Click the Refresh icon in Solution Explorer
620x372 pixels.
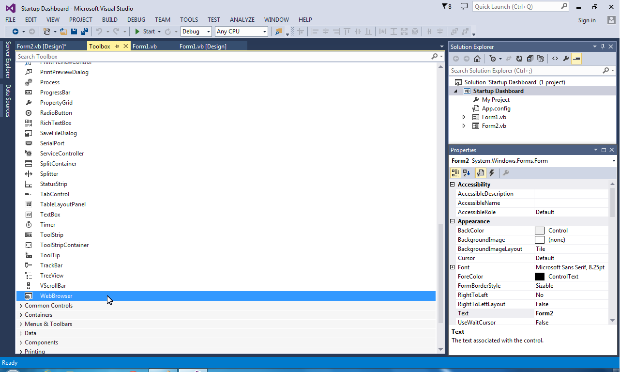519,58
